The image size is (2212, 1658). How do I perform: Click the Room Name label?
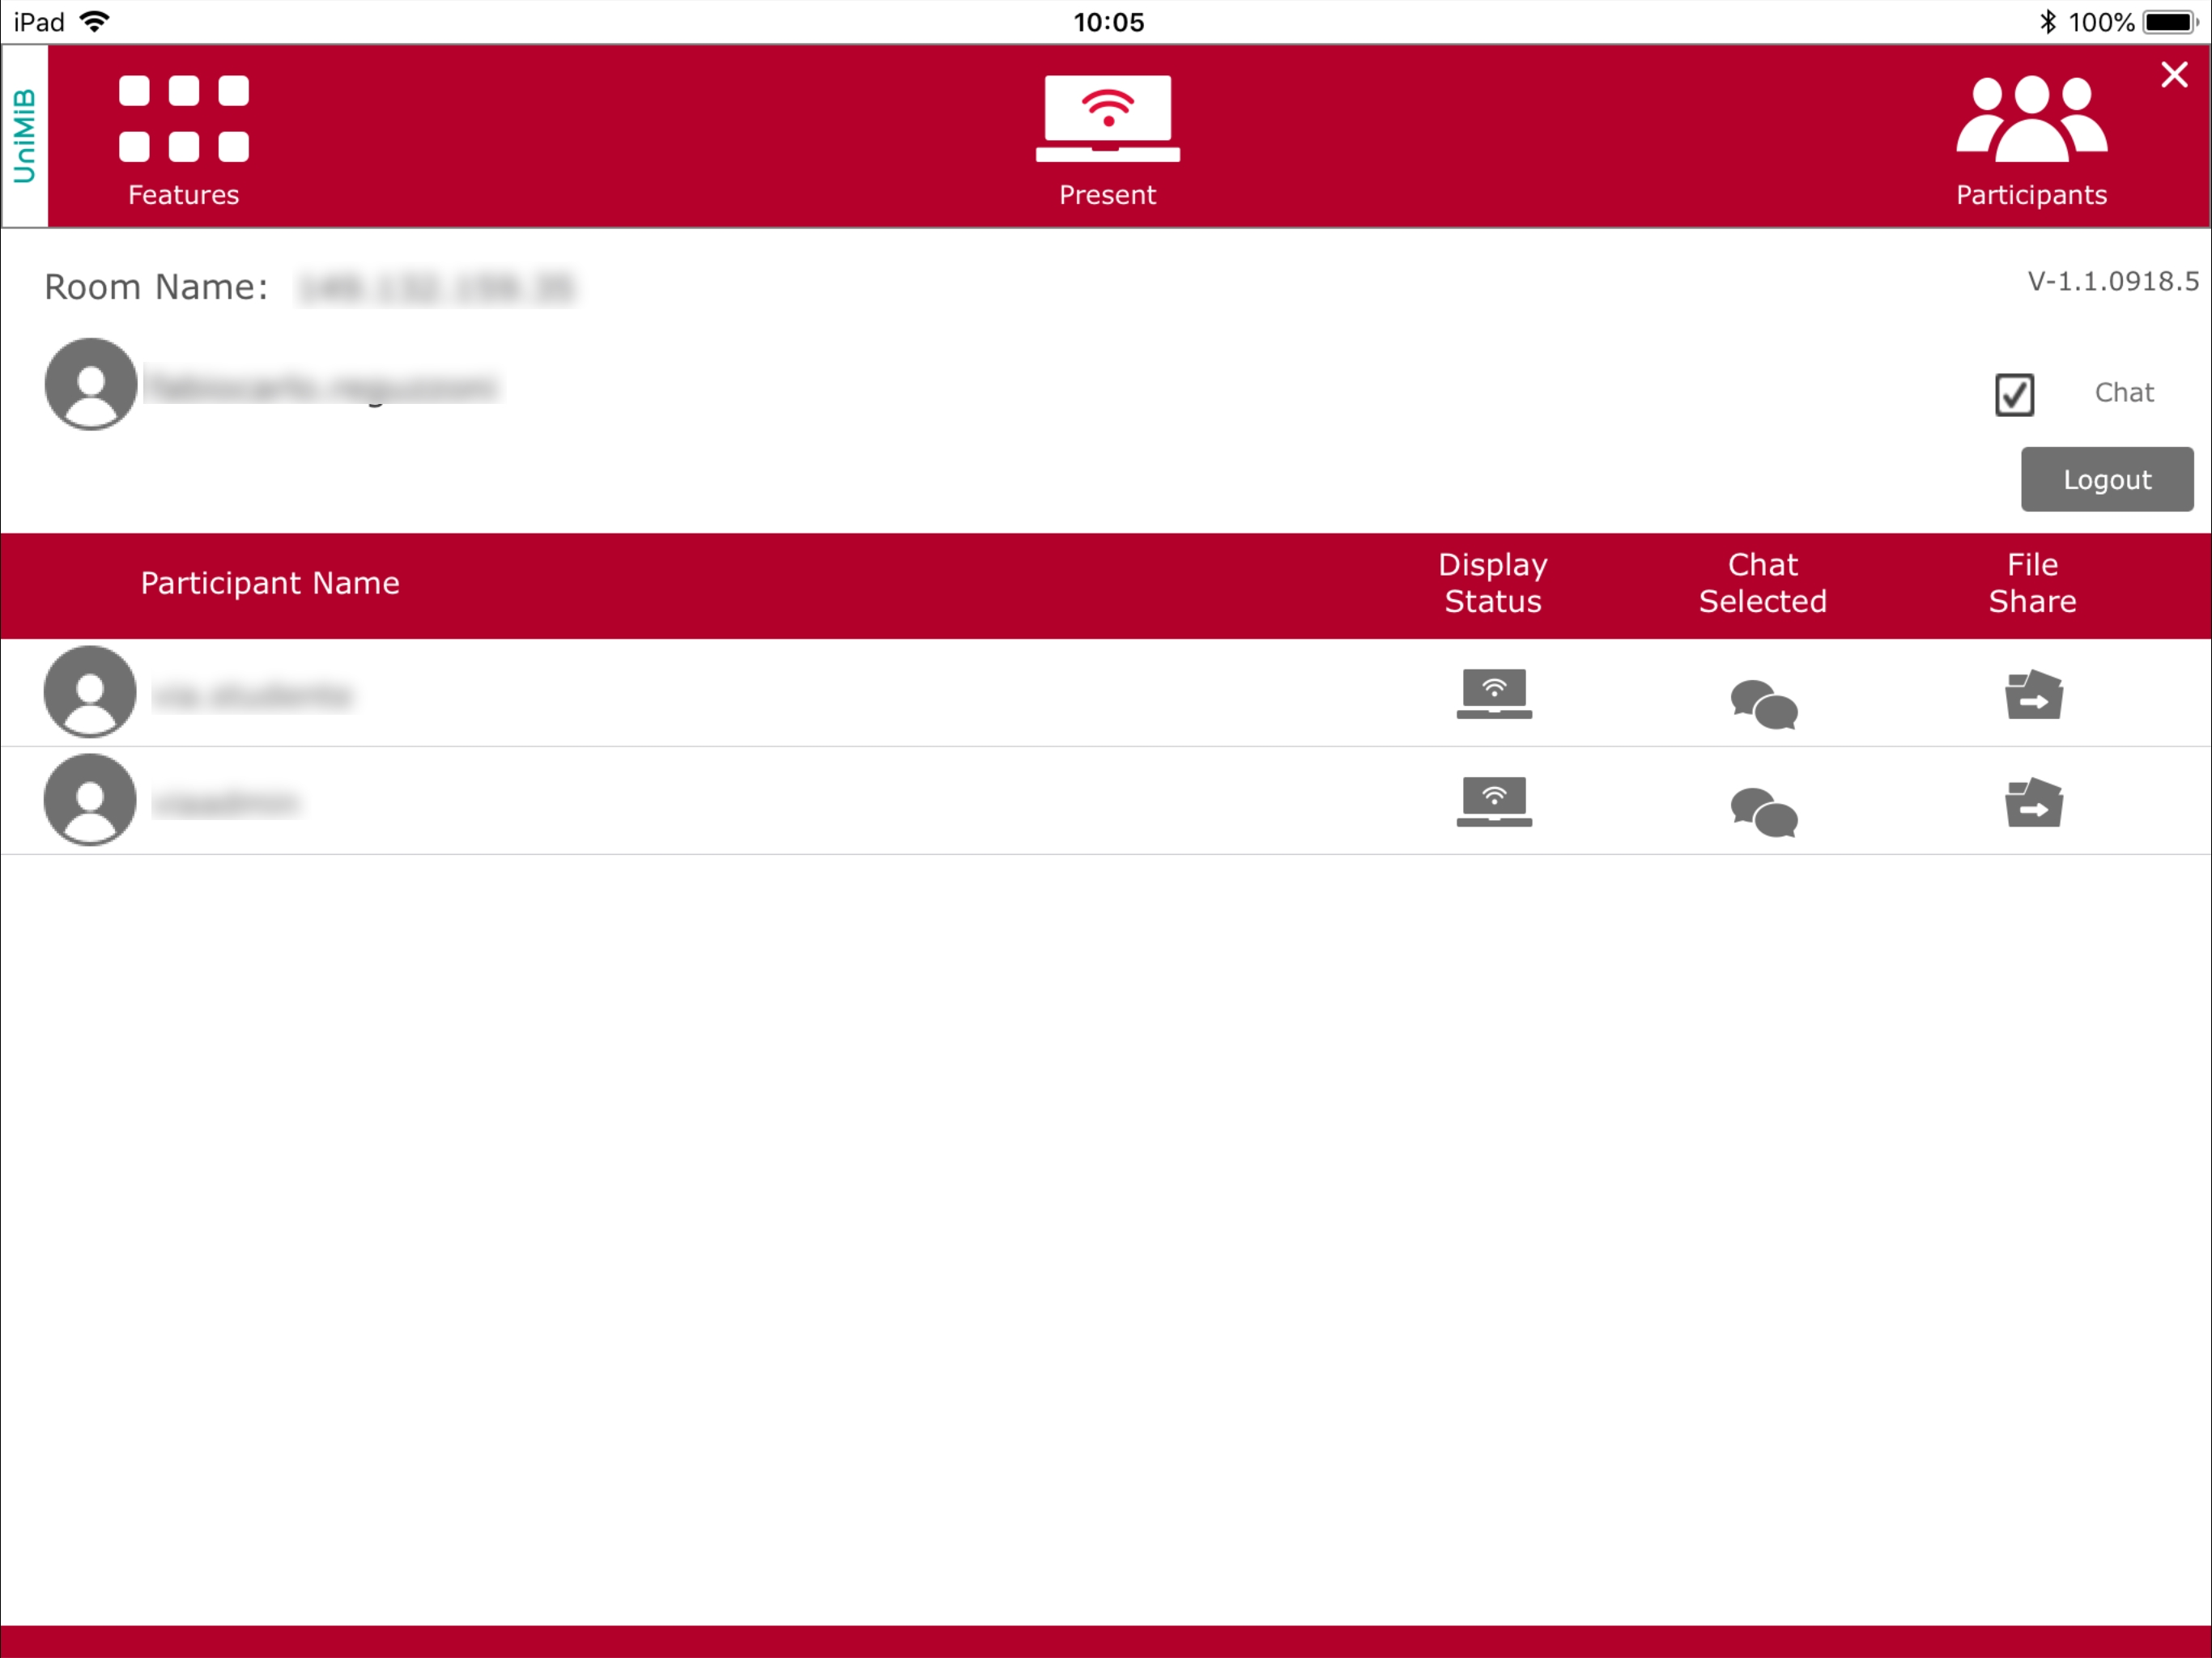156,288
